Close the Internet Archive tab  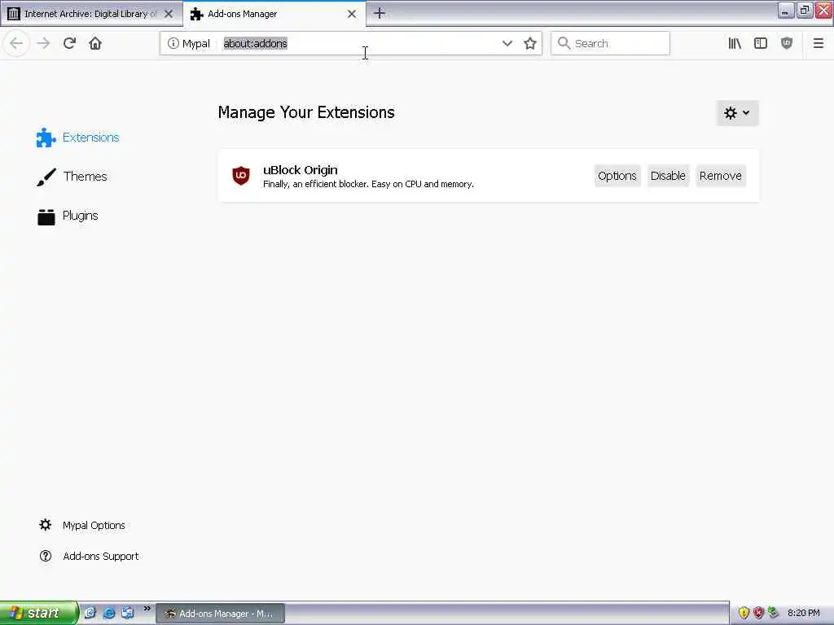pyautogui.click(x=169, y=14)
